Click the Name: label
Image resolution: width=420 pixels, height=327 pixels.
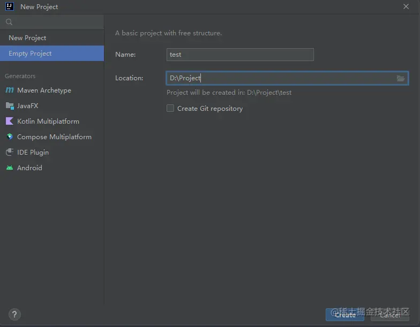(125, 55)
